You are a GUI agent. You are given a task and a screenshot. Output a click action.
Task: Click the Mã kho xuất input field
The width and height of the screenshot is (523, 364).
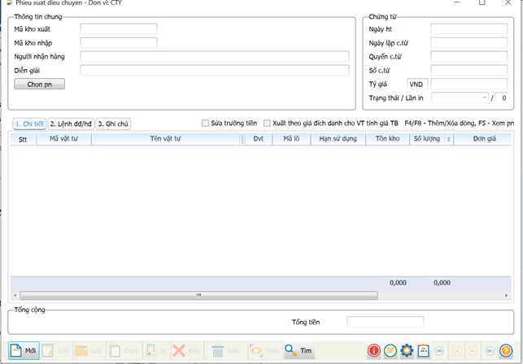[119, 29]
